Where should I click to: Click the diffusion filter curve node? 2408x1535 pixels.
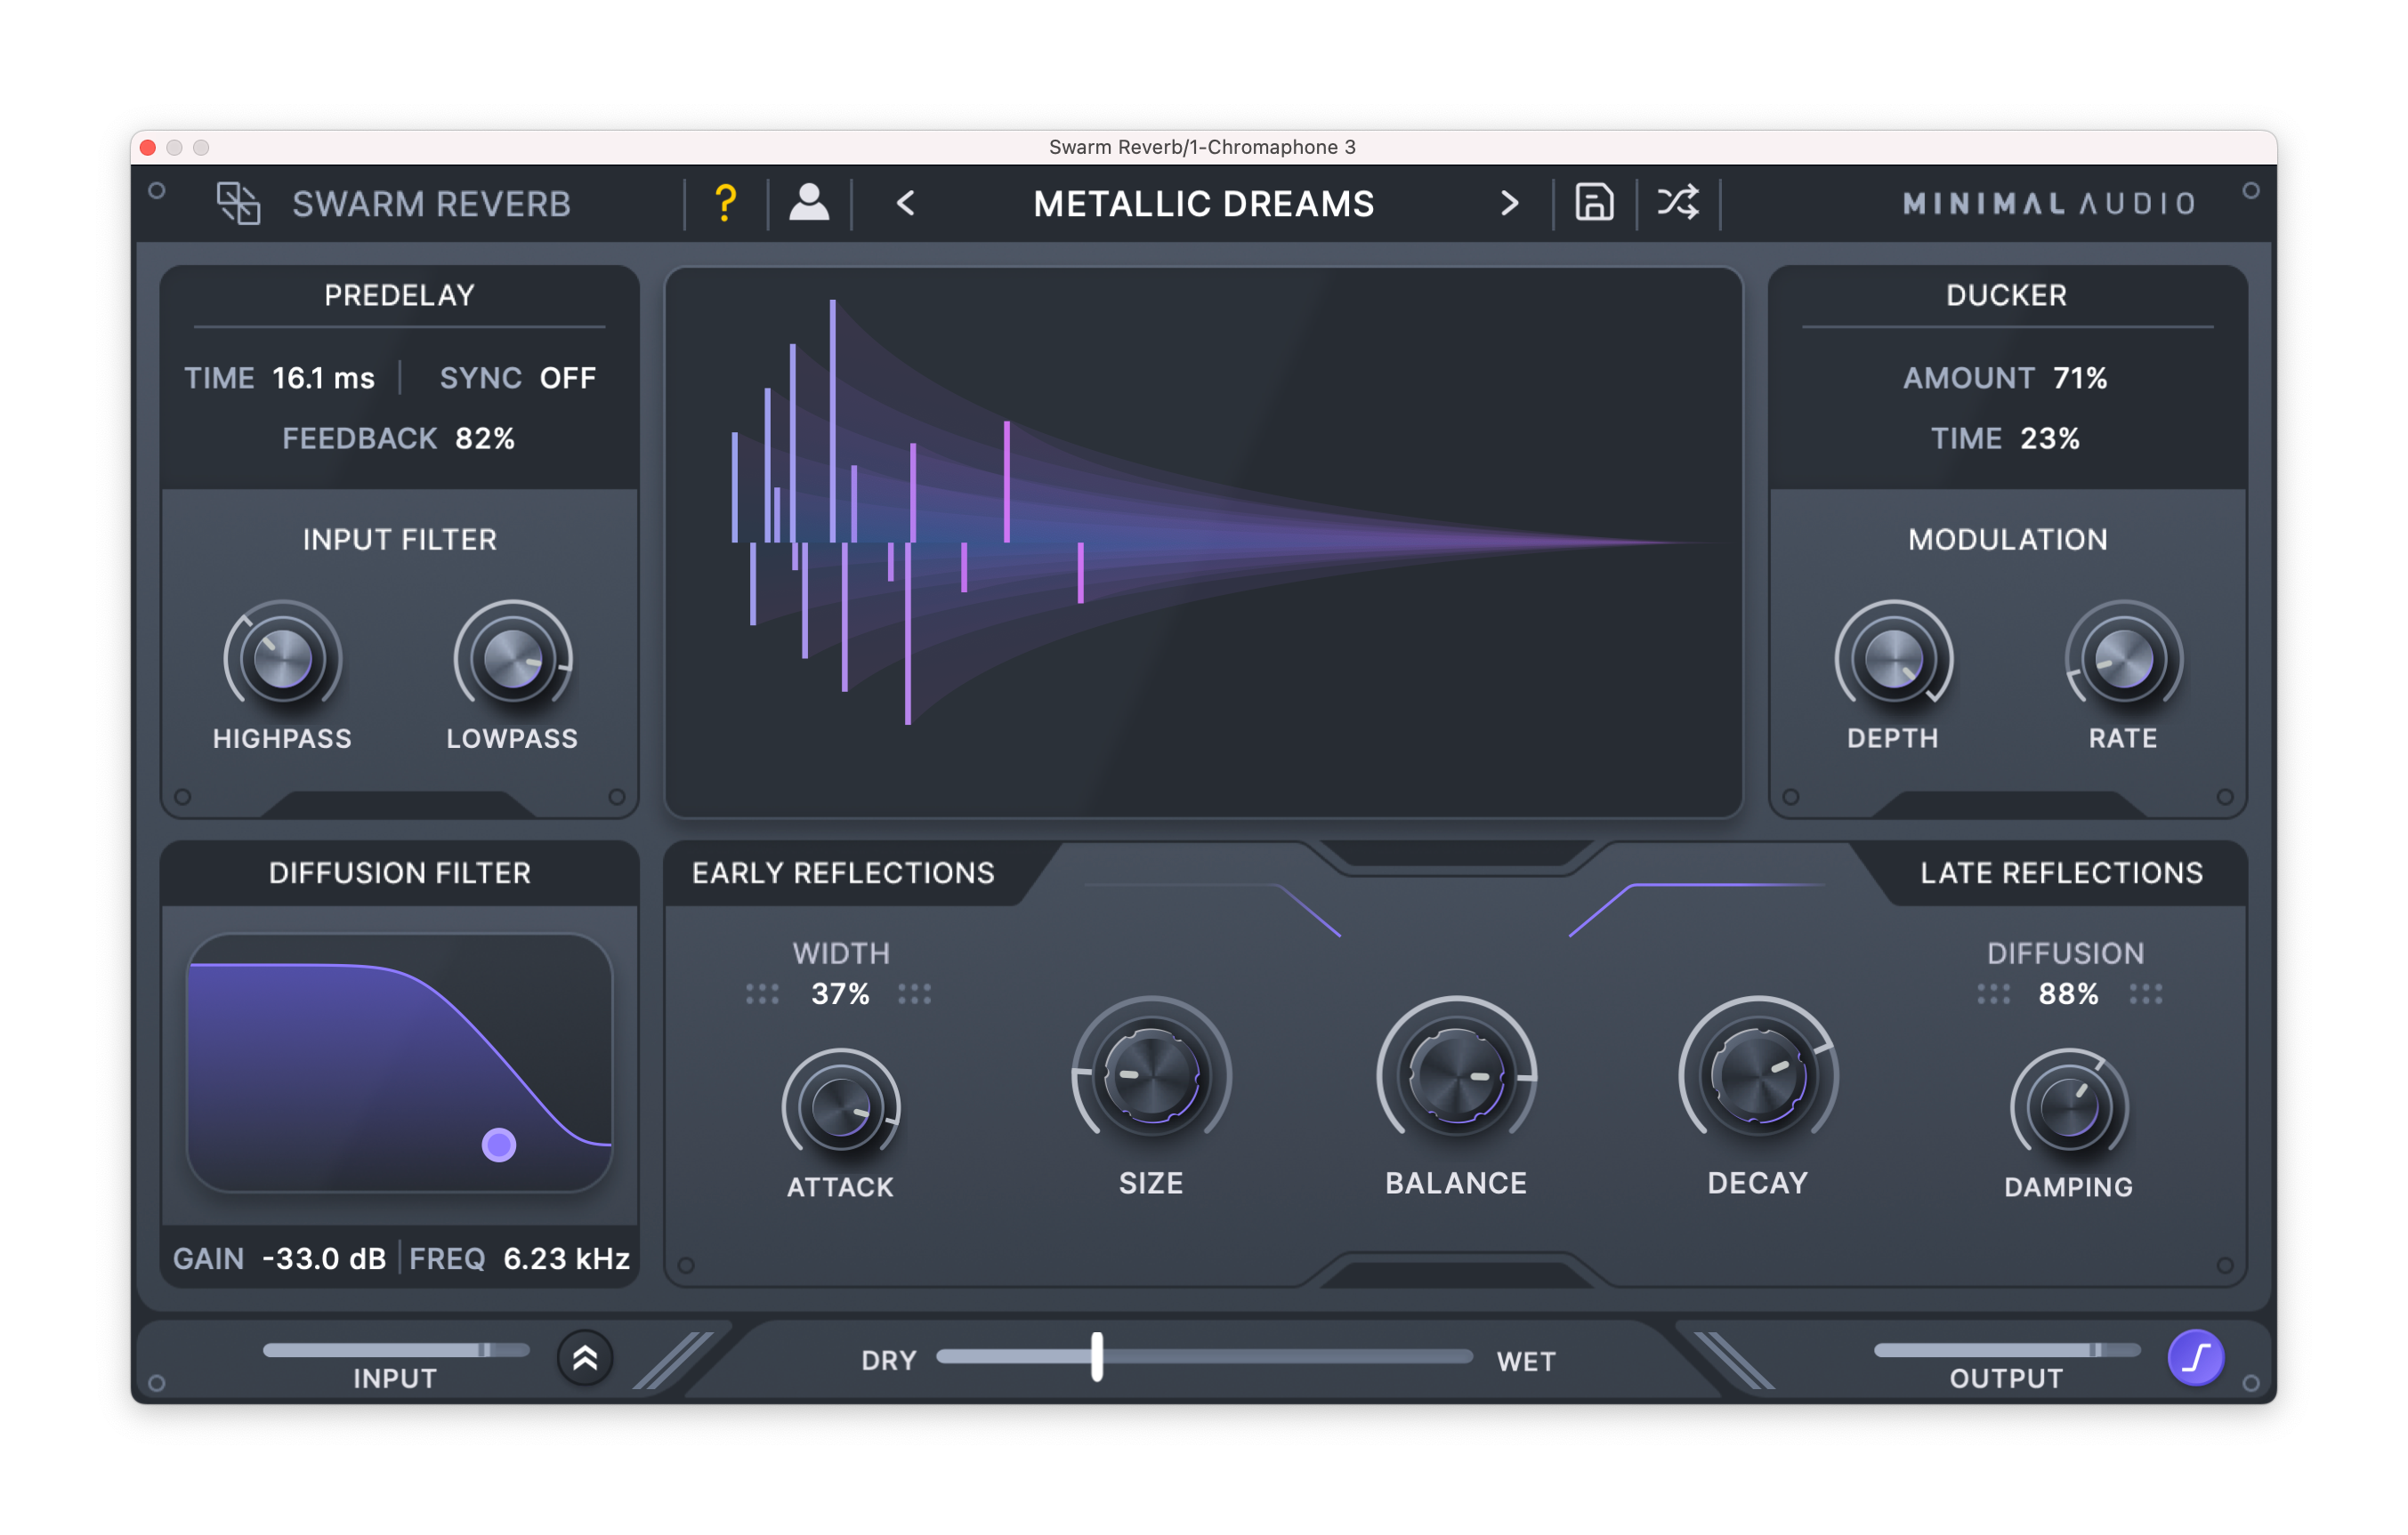point(499,1145)
